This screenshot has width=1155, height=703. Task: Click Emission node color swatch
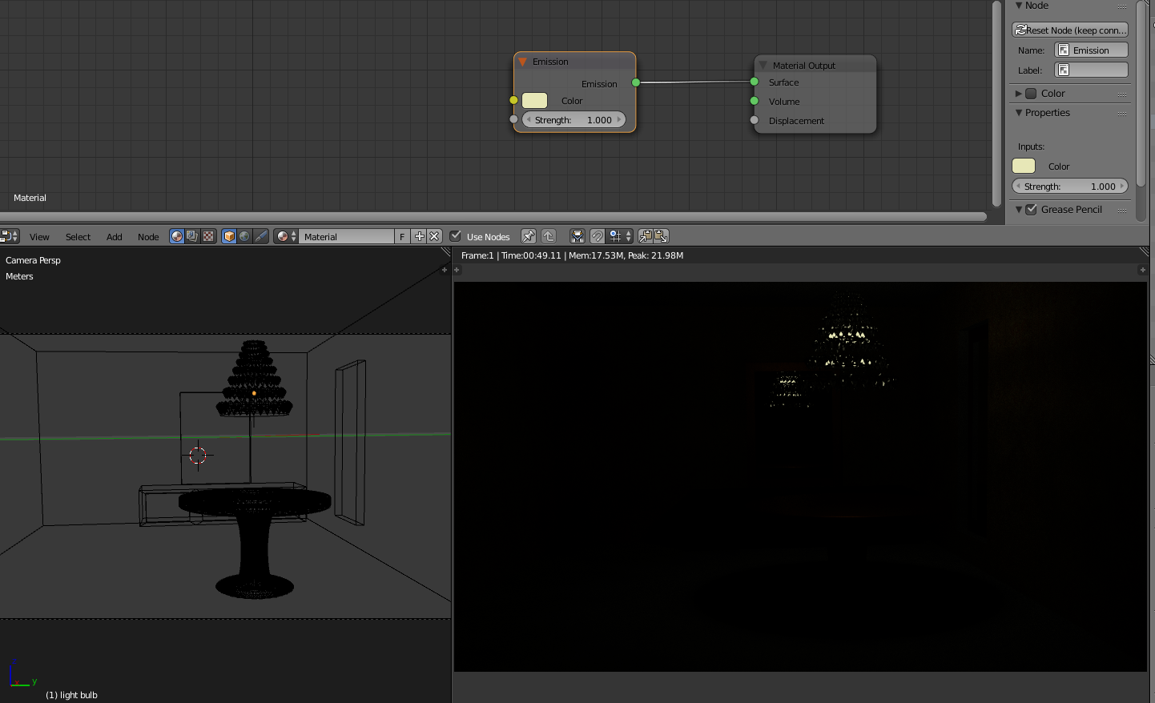click(534, 100)
